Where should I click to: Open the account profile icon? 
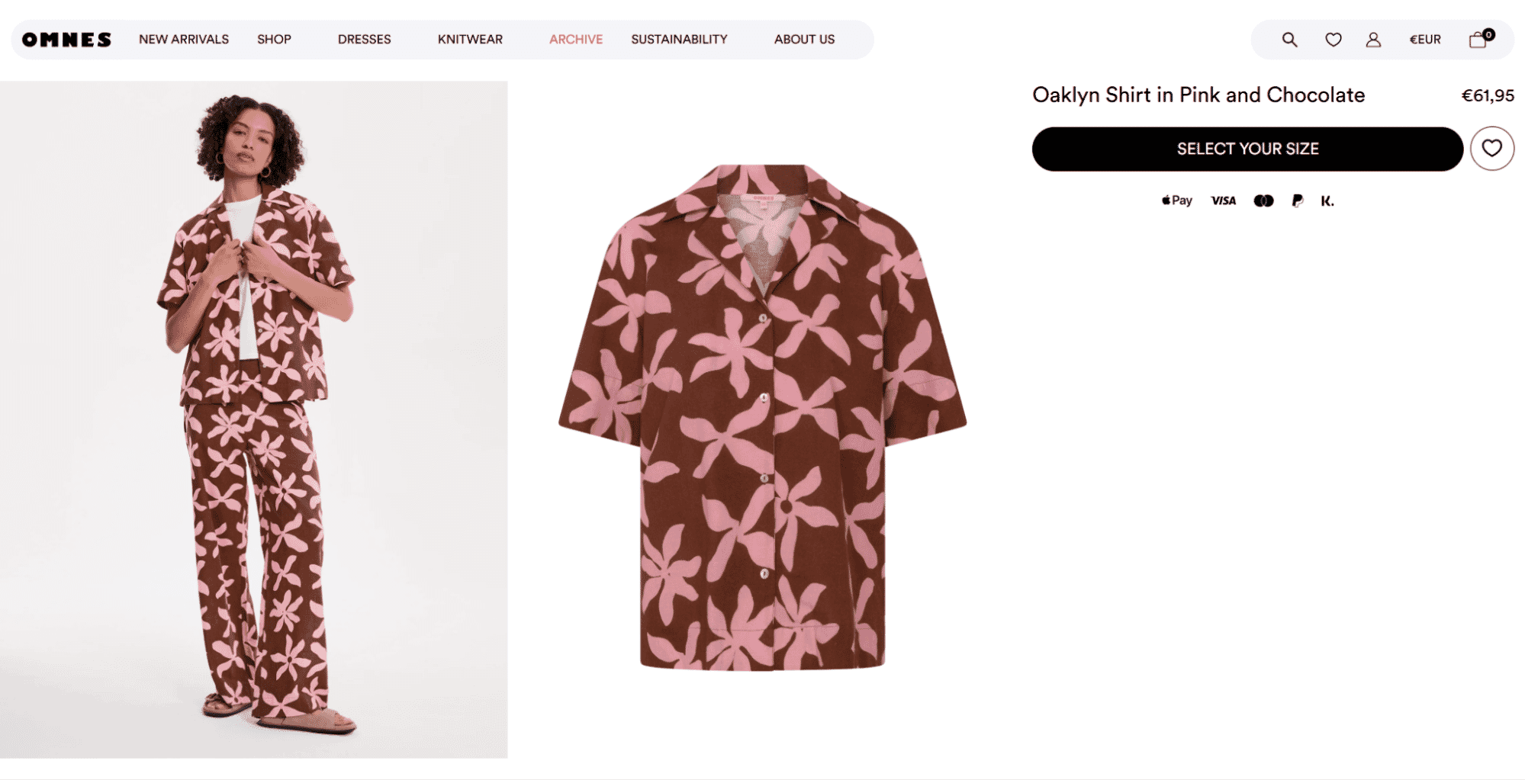coord(1373,40)
